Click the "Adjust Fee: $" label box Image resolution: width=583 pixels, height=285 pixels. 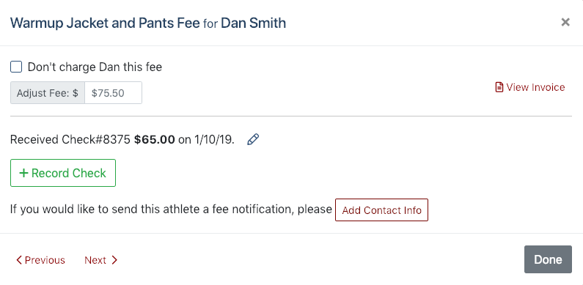tap(48, 93)
